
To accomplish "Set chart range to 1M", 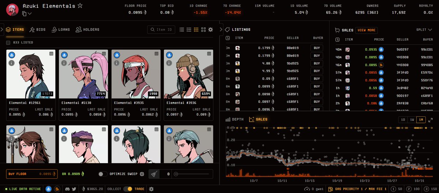I will click(421, 120).
